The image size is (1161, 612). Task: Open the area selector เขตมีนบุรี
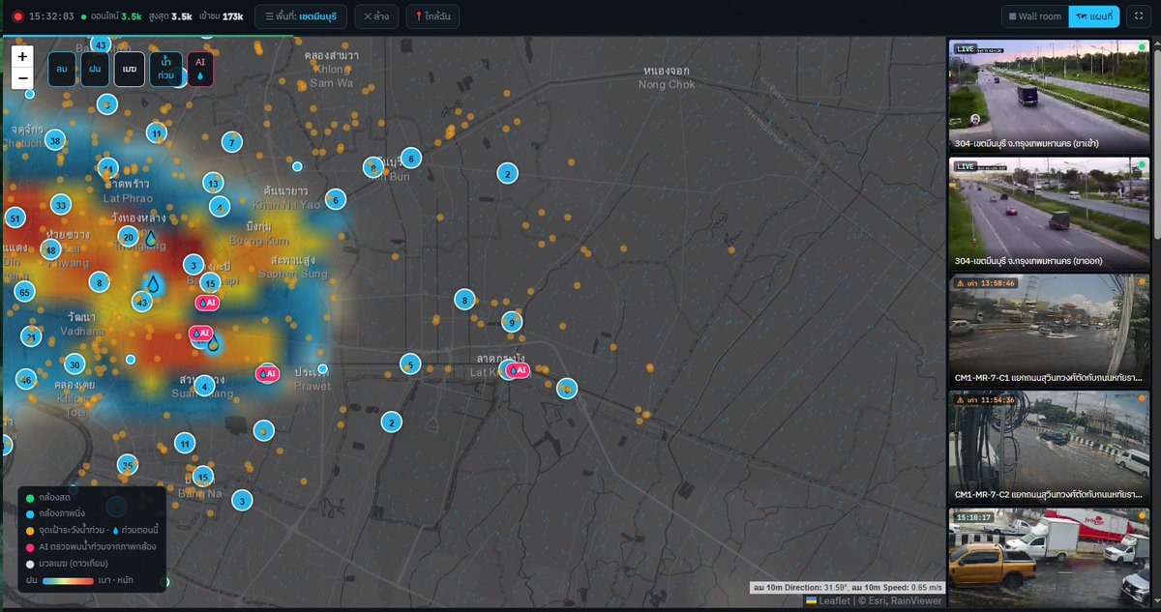click(301, 16)
